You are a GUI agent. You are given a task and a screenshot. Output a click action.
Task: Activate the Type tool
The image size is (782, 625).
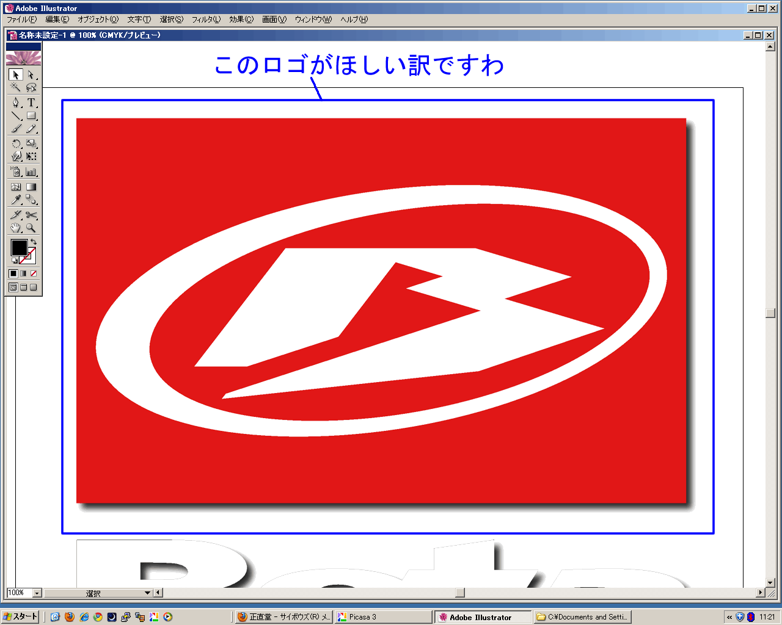pyautogui.click(x=31, y=103)
